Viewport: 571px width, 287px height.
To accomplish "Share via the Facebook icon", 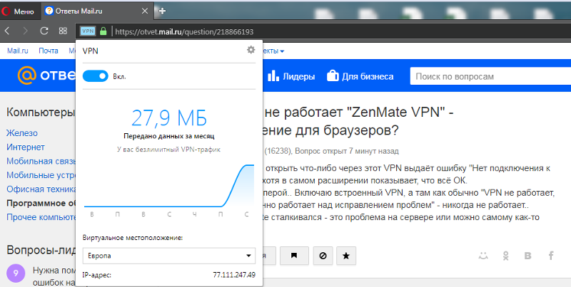I will coord(551,256).
